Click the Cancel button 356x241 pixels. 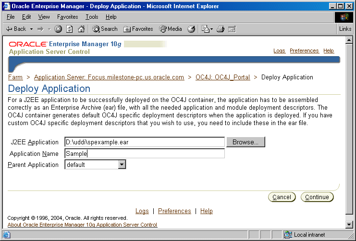point(282,197)
